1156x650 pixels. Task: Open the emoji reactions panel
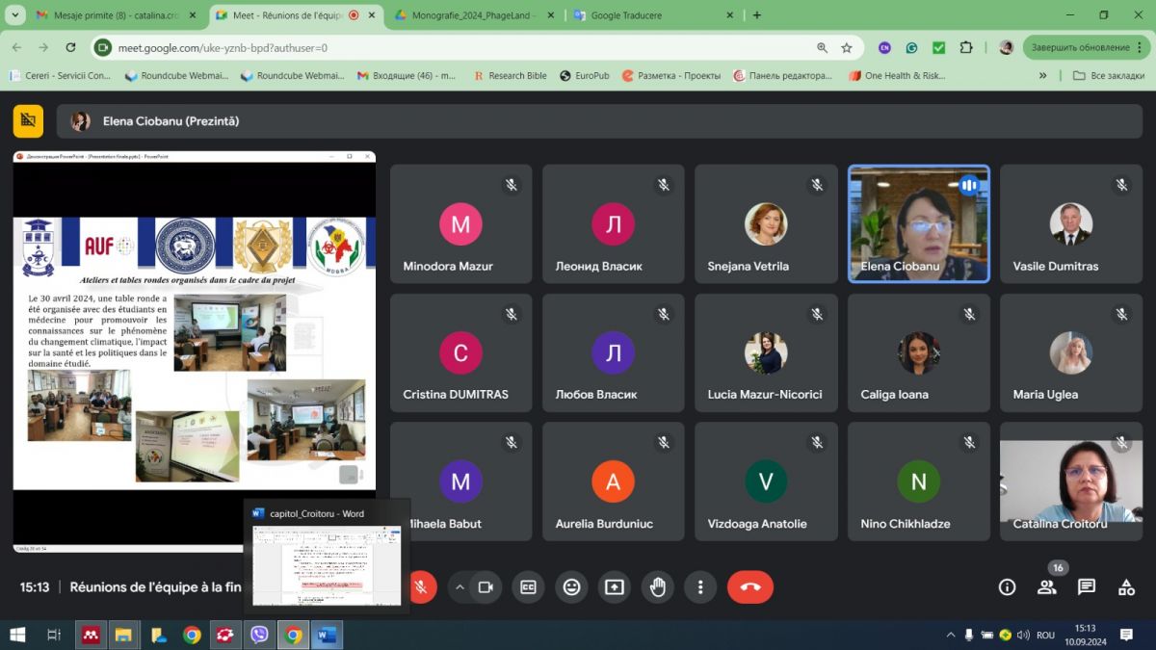pos(571,586)
